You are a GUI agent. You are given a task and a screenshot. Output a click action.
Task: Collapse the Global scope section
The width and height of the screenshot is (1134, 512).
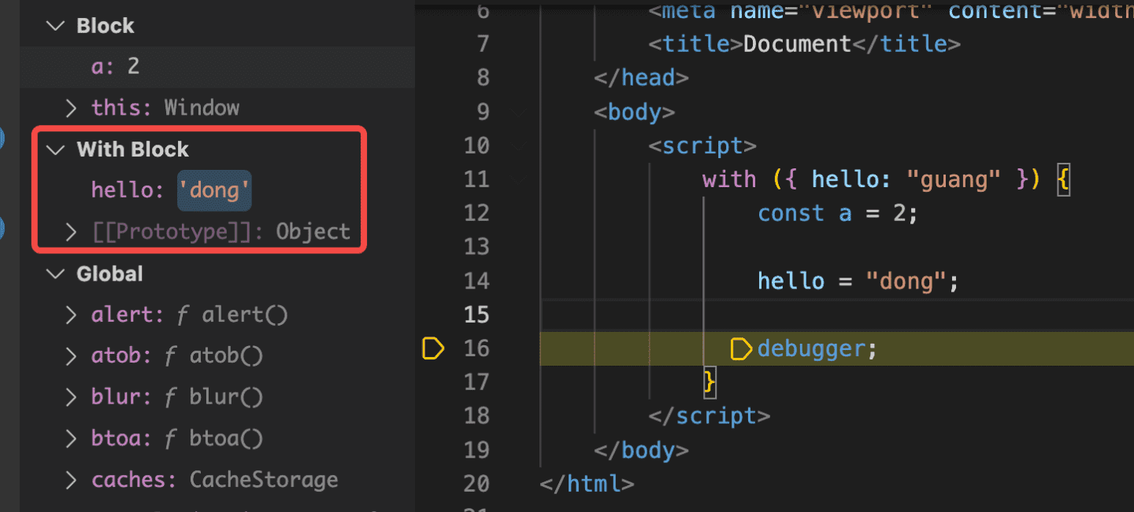pyautogui.click(x=55, y=274)
